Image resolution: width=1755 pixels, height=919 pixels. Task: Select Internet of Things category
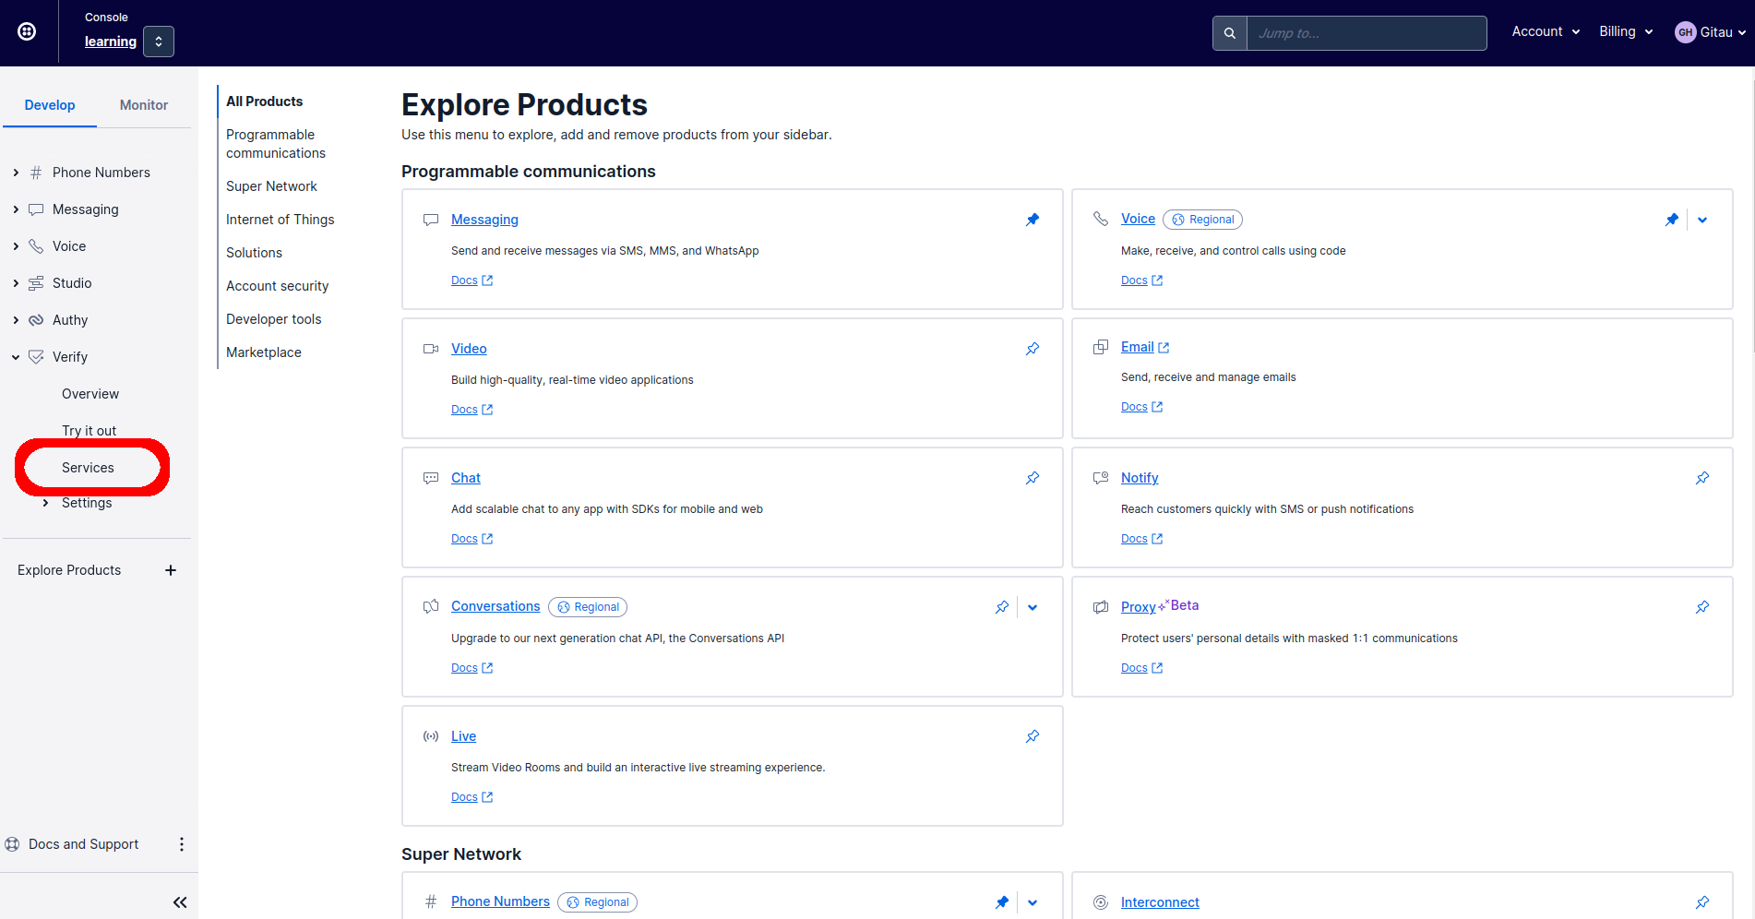click(281, 220)
